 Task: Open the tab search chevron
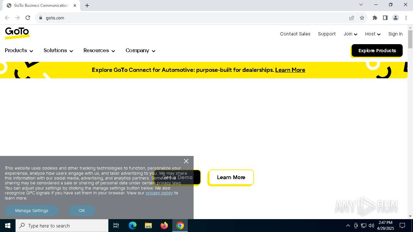pyautogui.click(x=361, y=5)
